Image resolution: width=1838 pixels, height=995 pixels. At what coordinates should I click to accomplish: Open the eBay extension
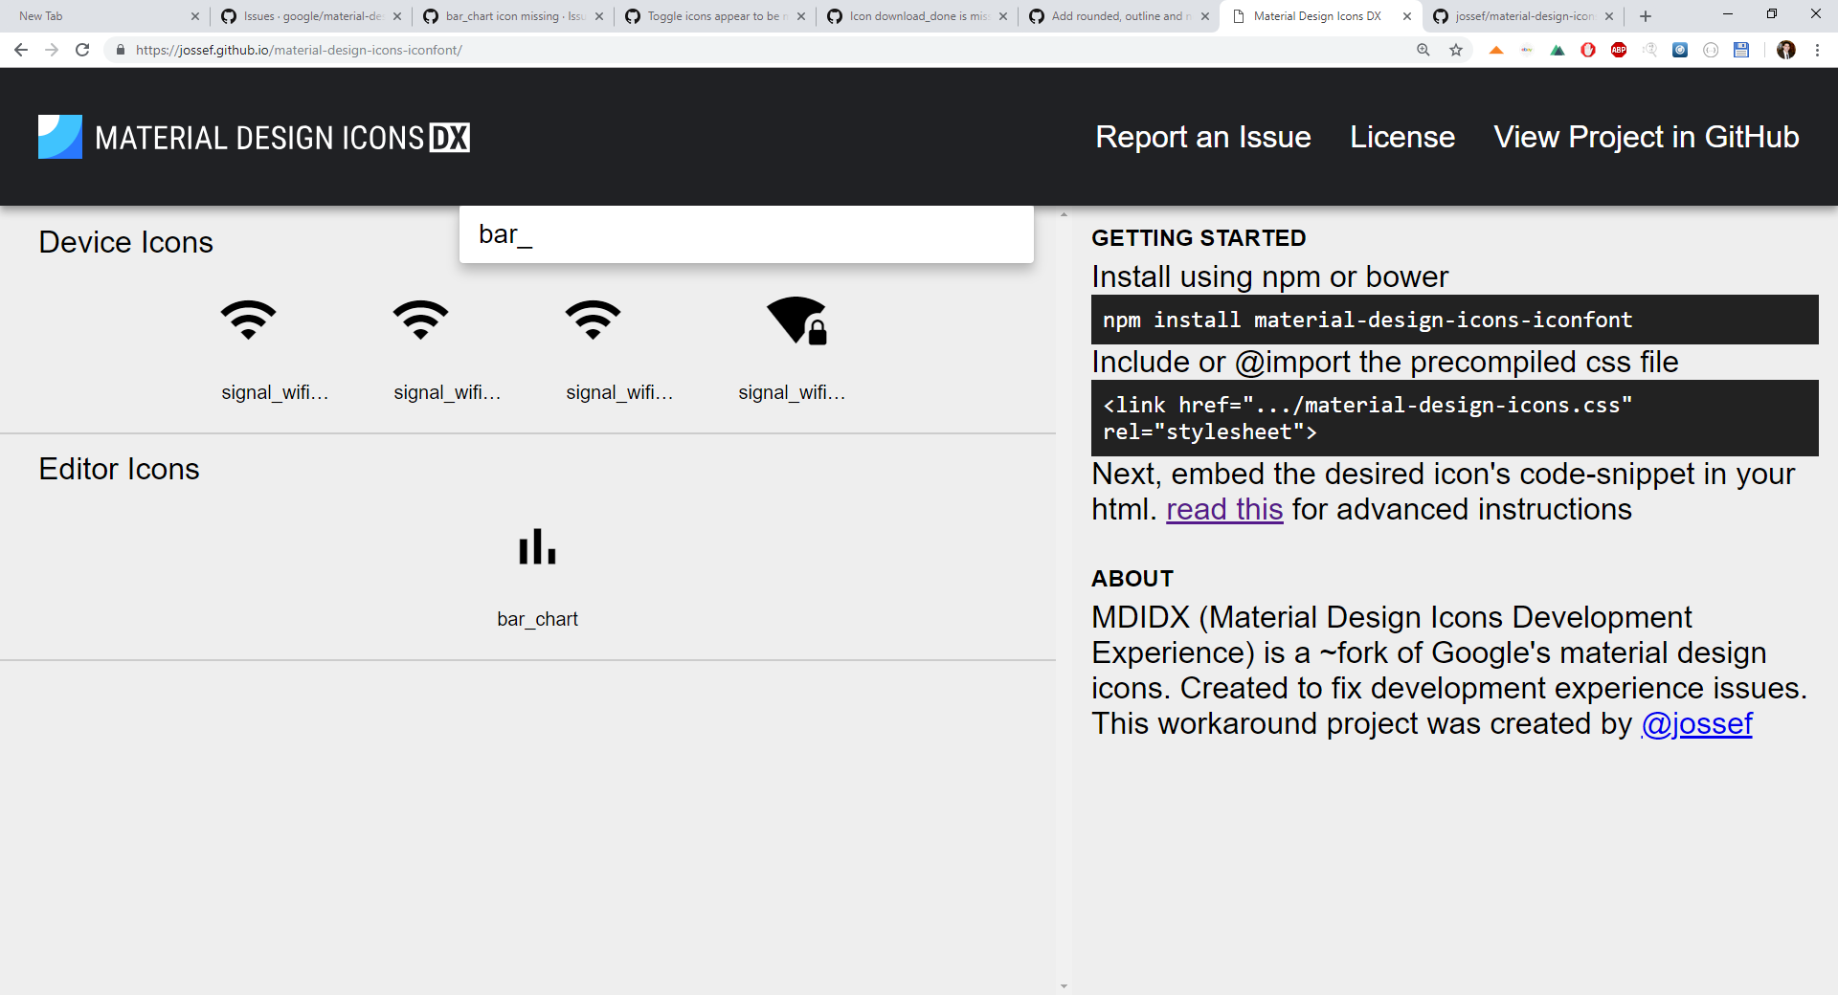tap(1527, 50)
